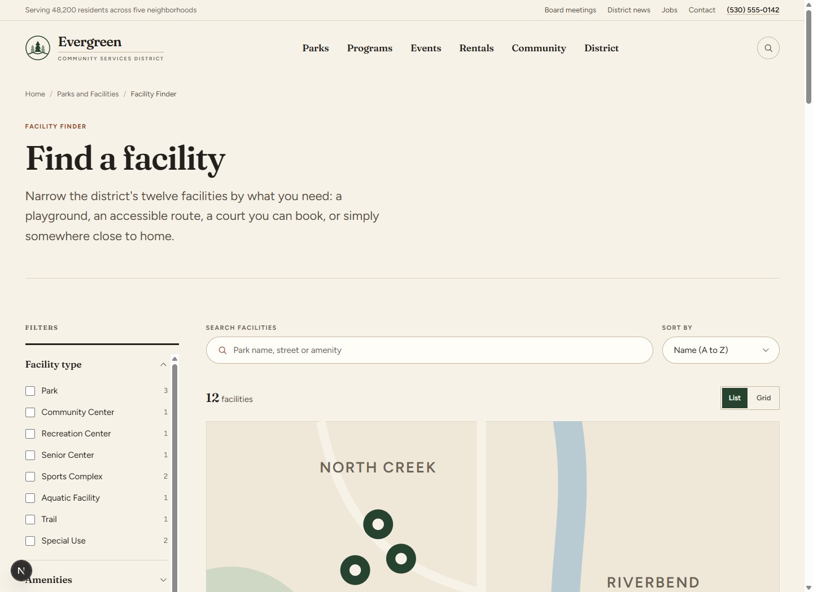Open site search via the magnifier button

[768, 48]
